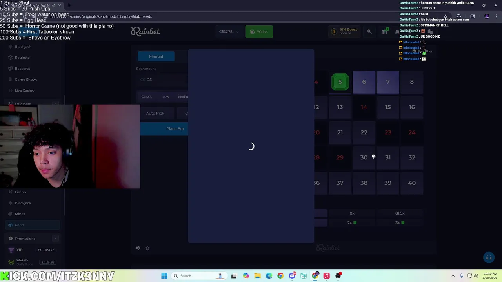The width and height of the screenshot is (502, 282).
Task: Open the balance C$27.78 dropdown
Action: click(228, 31)
